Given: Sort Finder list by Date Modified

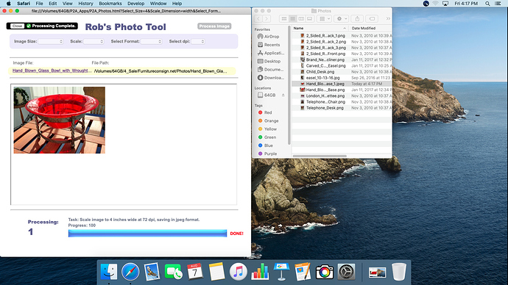Looking at the screenshot, I should point(370,28).
